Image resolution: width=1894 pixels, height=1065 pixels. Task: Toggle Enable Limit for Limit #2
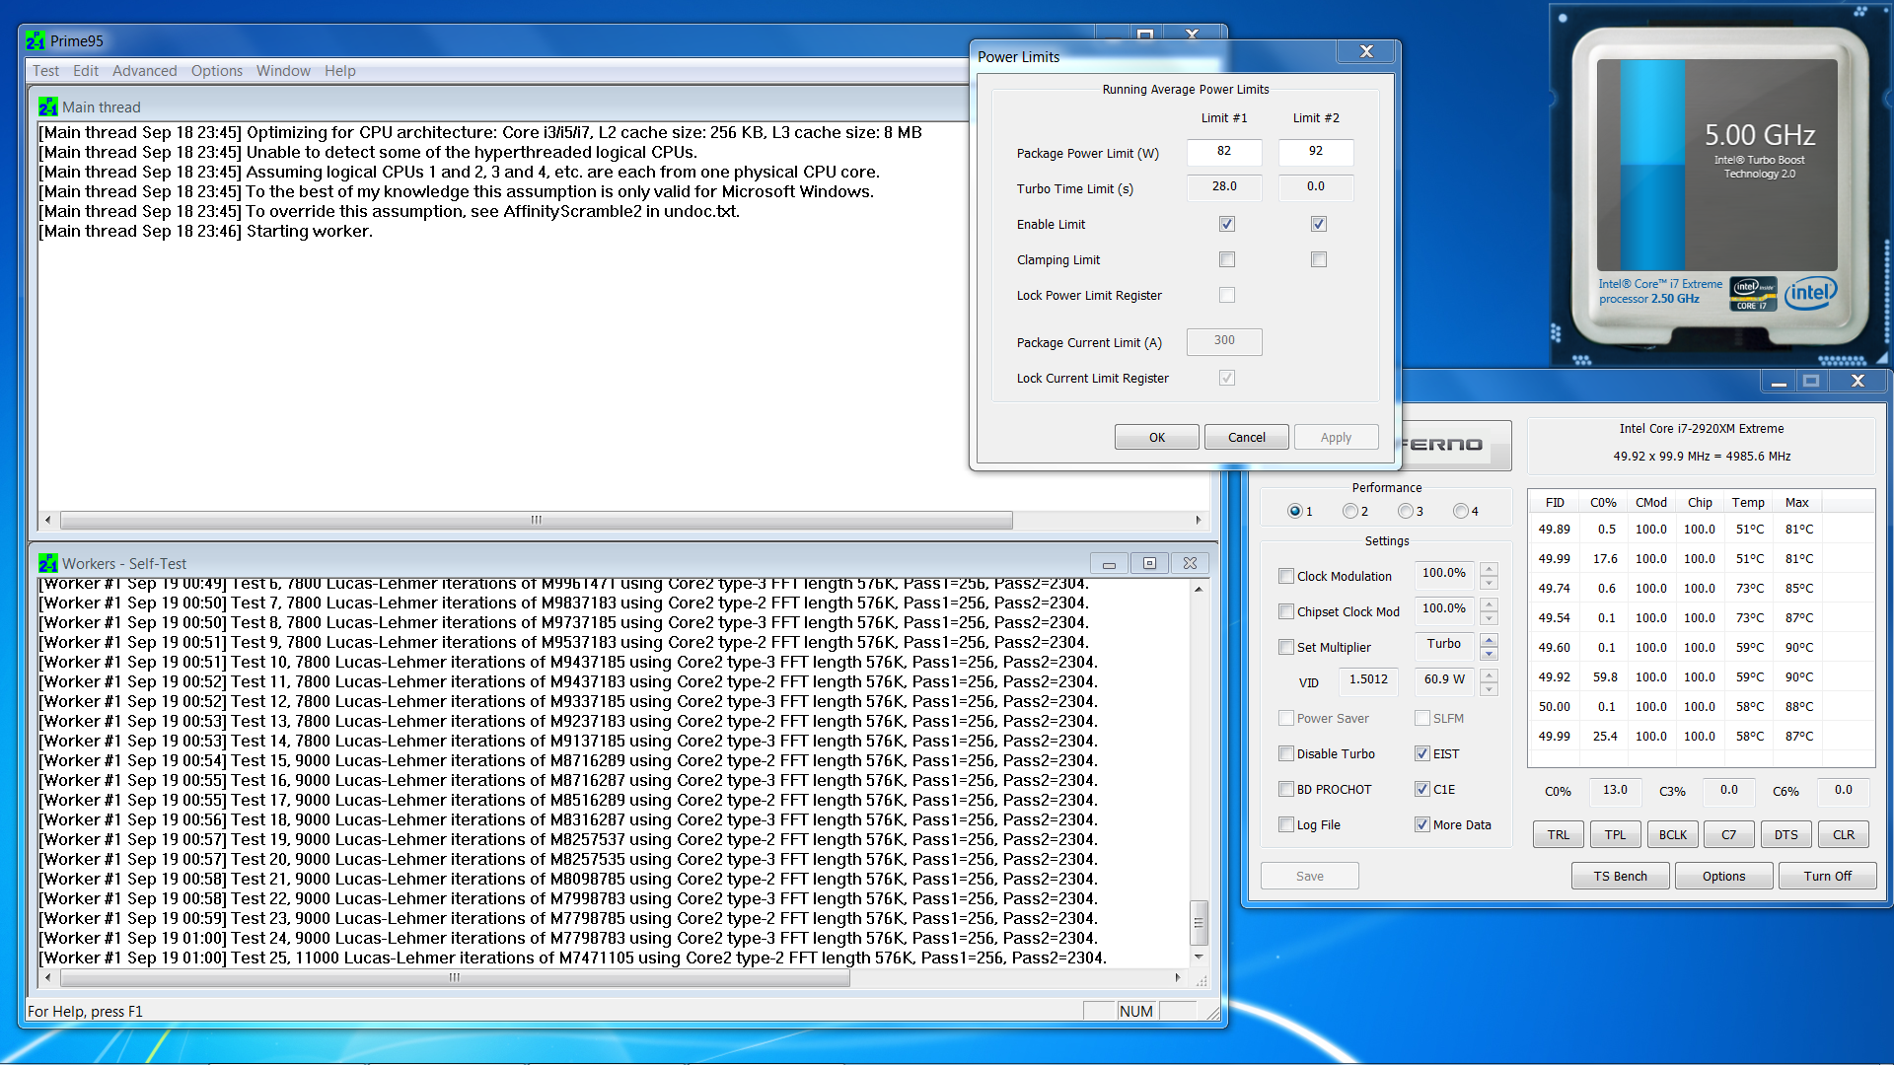tap(1318, 224)
